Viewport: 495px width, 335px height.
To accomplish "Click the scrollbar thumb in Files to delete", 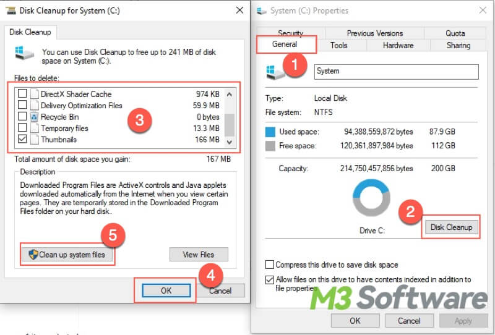I will [230, 125].
